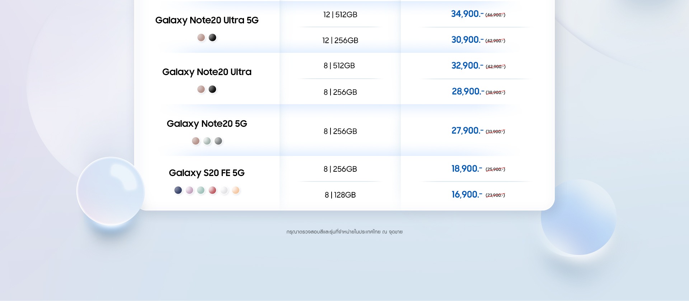Click 8 | 256GB cell for Galaxy Note20 5G
Viewport: 689px width, 301px height.
click(340, 131)
